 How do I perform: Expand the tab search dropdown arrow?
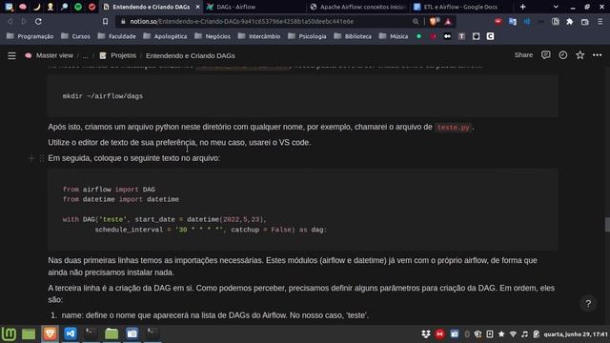(556, 7)
